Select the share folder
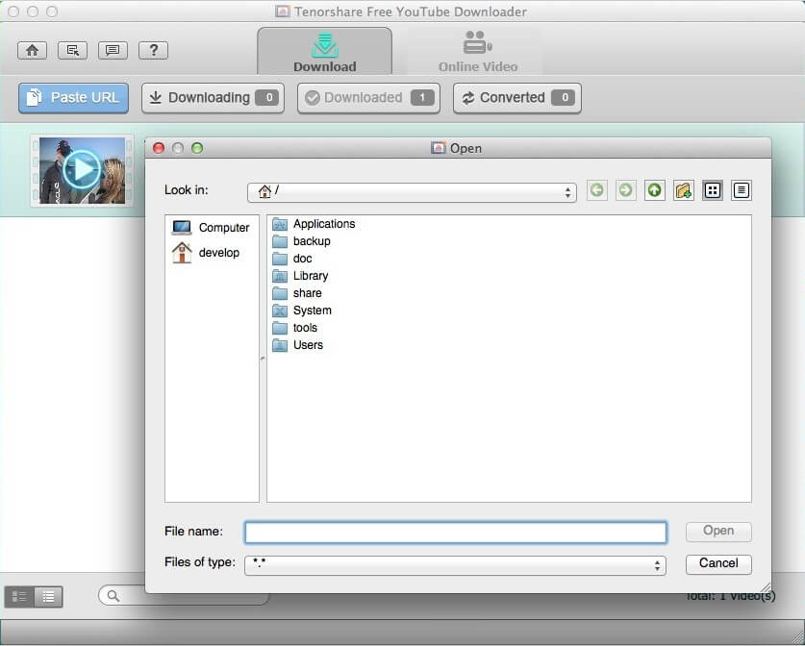 (x=297, y=293)
